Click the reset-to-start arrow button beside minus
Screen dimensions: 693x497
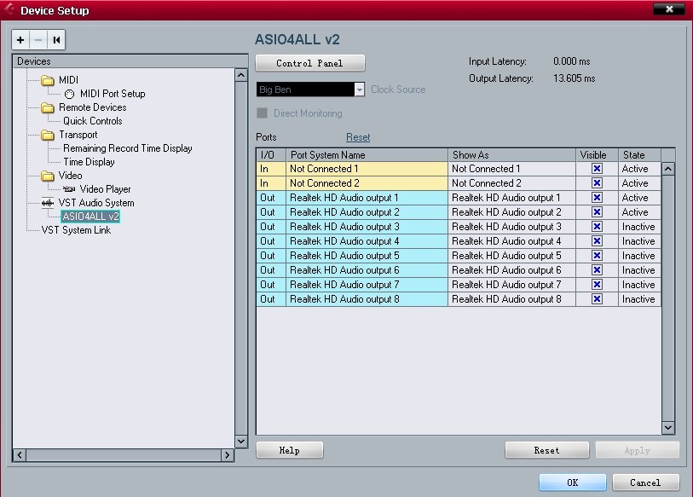[x=56, y=40]
